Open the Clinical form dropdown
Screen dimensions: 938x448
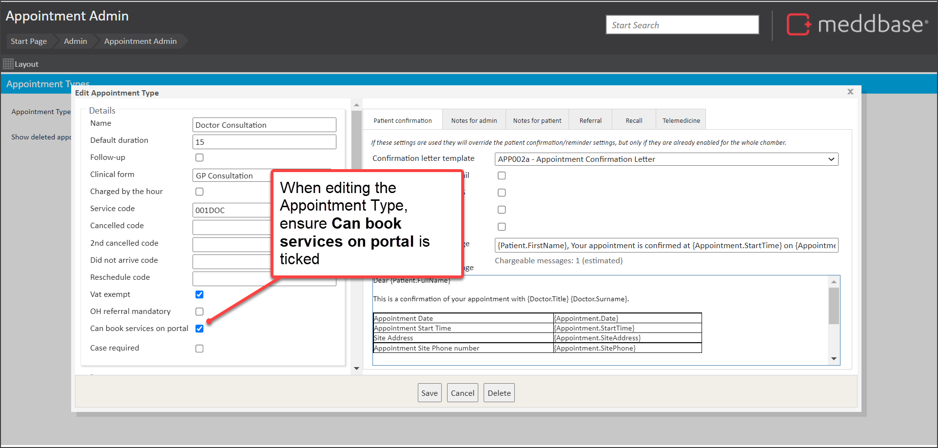(232, 175)
